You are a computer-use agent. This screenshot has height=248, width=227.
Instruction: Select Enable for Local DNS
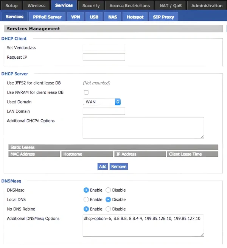tap(86, 200)
